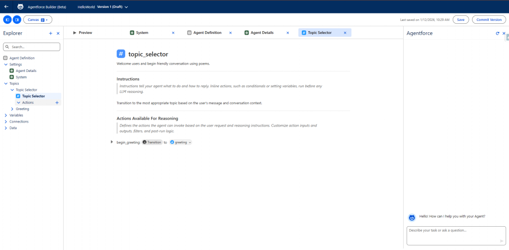Click the Agent Definition icon in Explorer
This screenshot has width=509, height=250.
point(5,58)
